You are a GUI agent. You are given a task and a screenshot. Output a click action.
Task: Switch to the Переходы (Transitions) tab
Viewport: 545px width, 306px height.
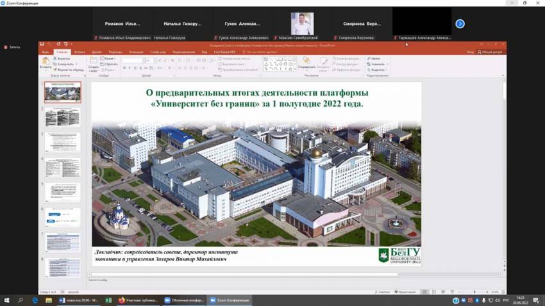(115, 52)
